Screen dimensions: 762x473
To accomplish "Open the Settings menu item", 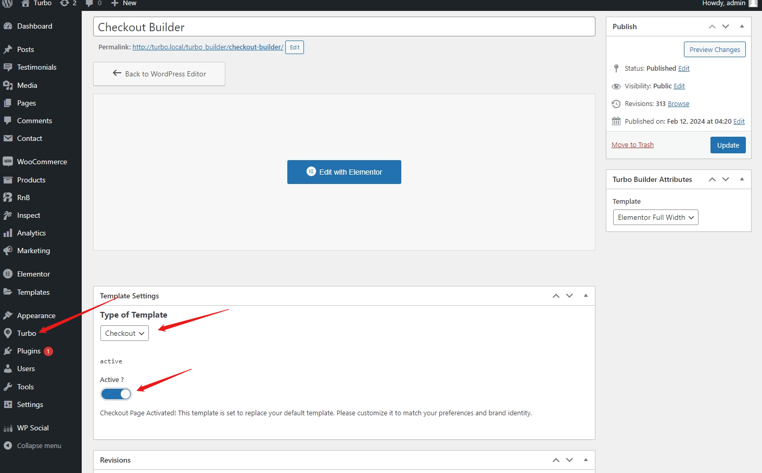I will click(x=41, y=404).
